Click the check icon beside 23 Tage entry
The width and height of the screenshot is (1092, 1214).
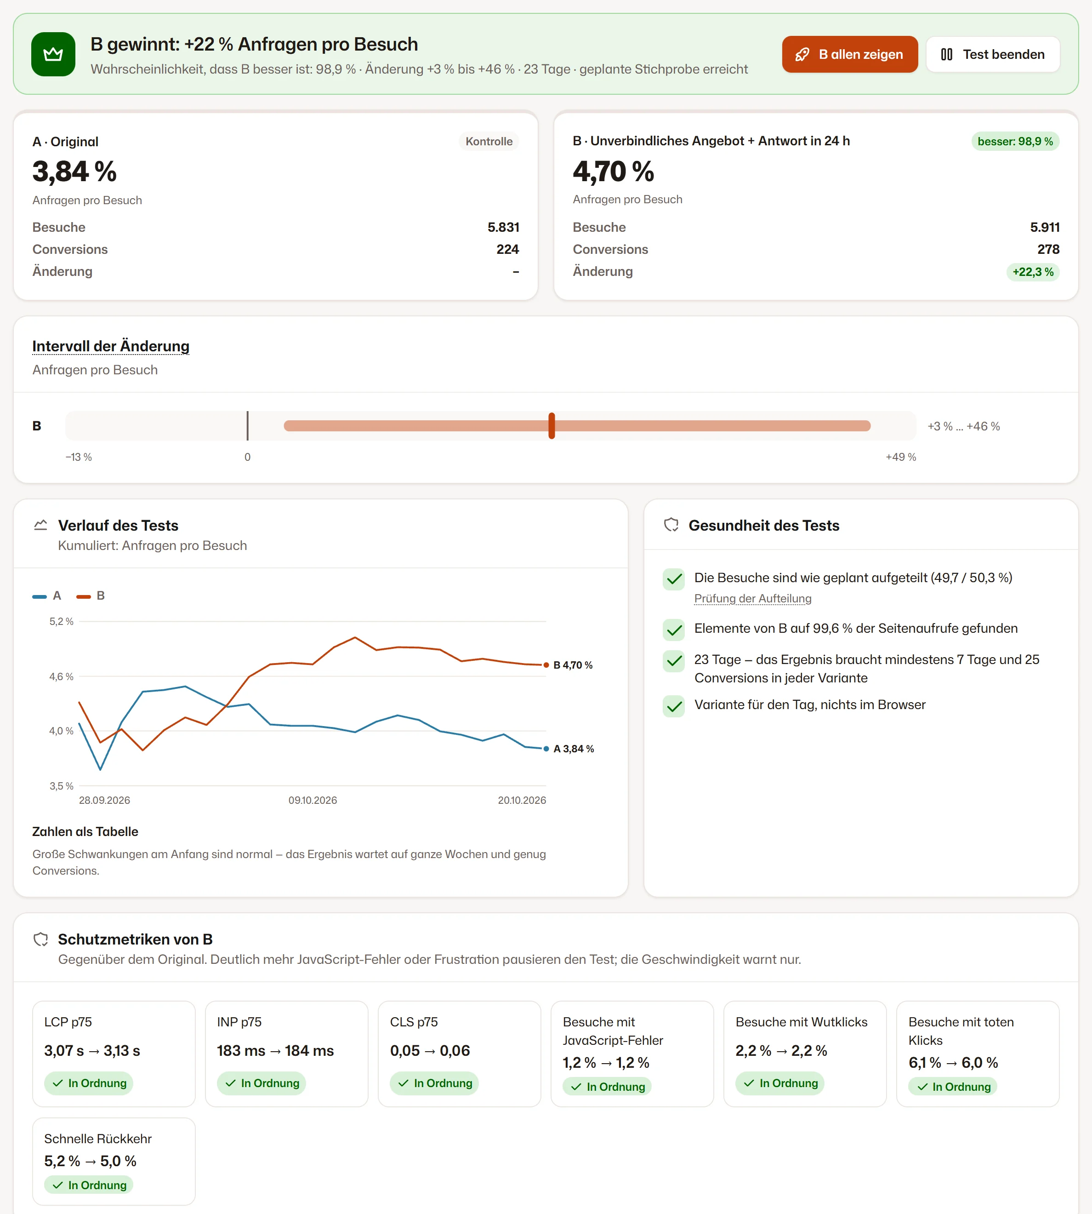point(674,661)
